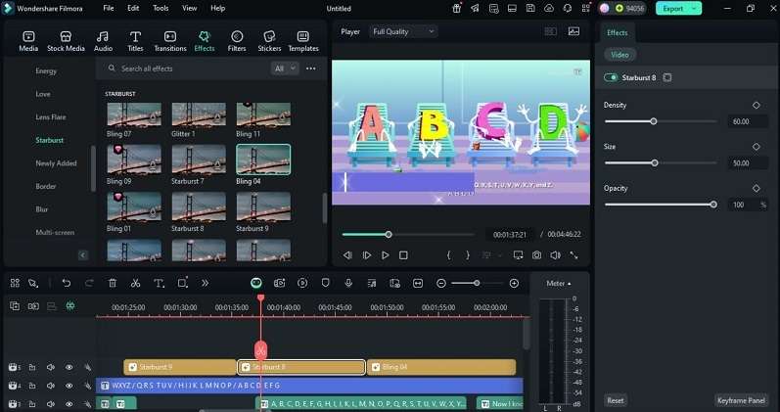Select the Starburst 9 effect thumbnail
Screen dimensions: 780x412
click(x=263, y=206)
